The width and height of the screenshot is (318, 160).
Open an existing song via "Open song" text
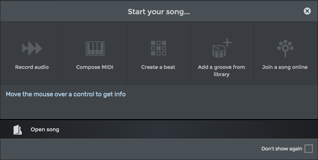(45, 129)
